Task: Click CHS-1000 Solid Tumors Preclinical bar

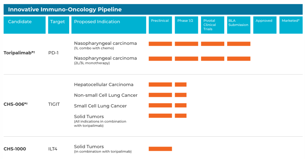Action: pyautogui.click(x=160, y=149)
